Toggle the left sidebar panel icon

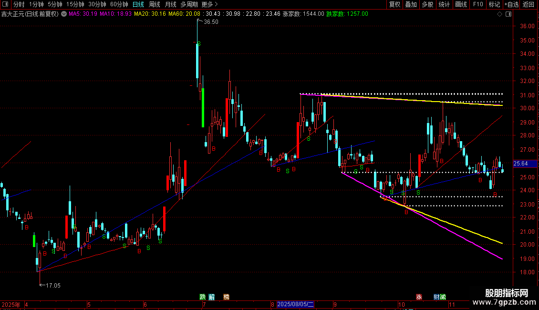coord(5,4)
